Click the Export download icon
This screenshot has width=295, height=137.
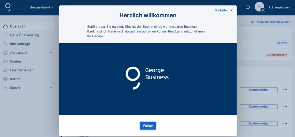pyautogui.click(x=5, y=88)
